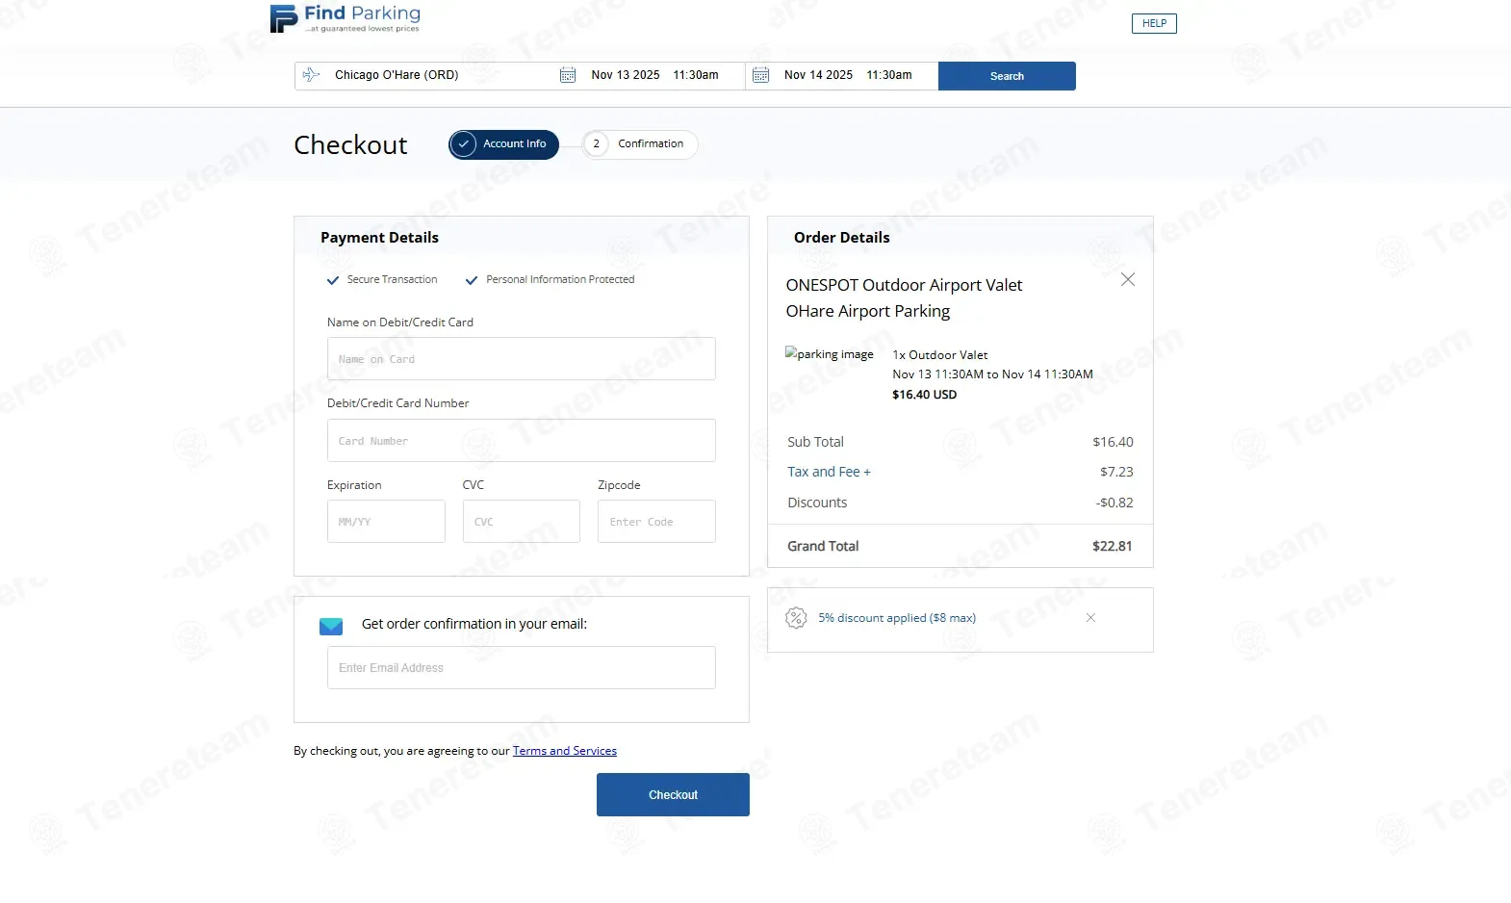Focus the Name on Card field

tap(521, 359)
